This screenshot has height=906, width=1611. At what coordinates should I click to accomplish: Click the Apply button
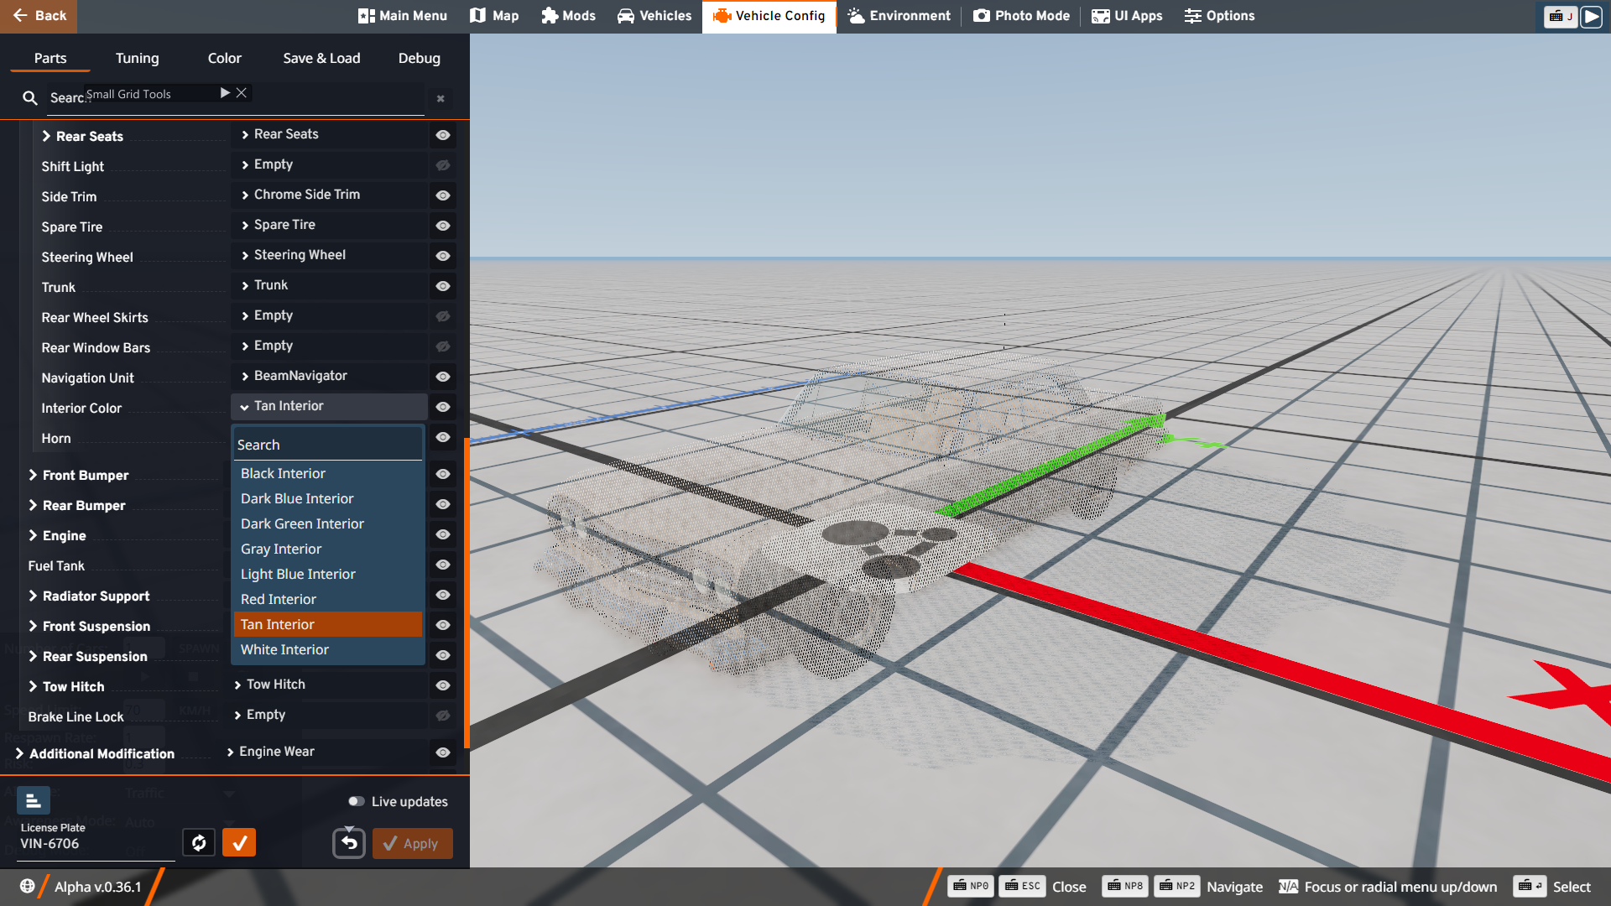412,843
